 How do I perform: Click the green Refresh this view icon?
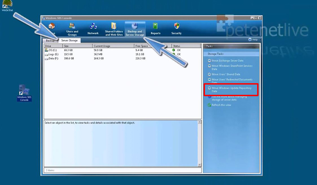(210, 105)
